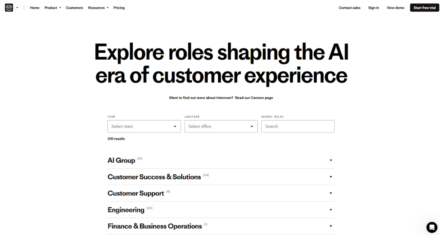Open the Intercom chat messenger bubble
Image resolution: width=440 pixels, height=235 pixels.
(431, 227)
